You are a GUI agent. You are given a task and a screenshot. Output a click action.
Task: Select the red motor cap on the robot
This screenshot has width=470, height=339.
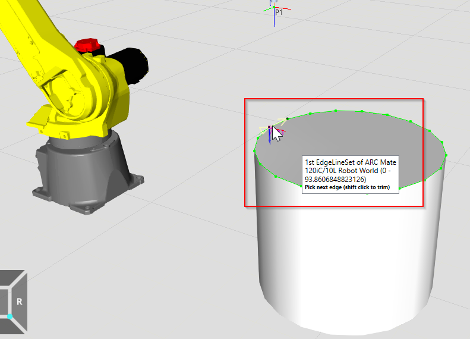[86, 45]
